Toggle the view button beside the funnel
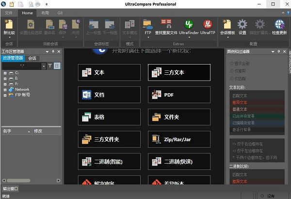The image size is (291, 199). (57, 66)
